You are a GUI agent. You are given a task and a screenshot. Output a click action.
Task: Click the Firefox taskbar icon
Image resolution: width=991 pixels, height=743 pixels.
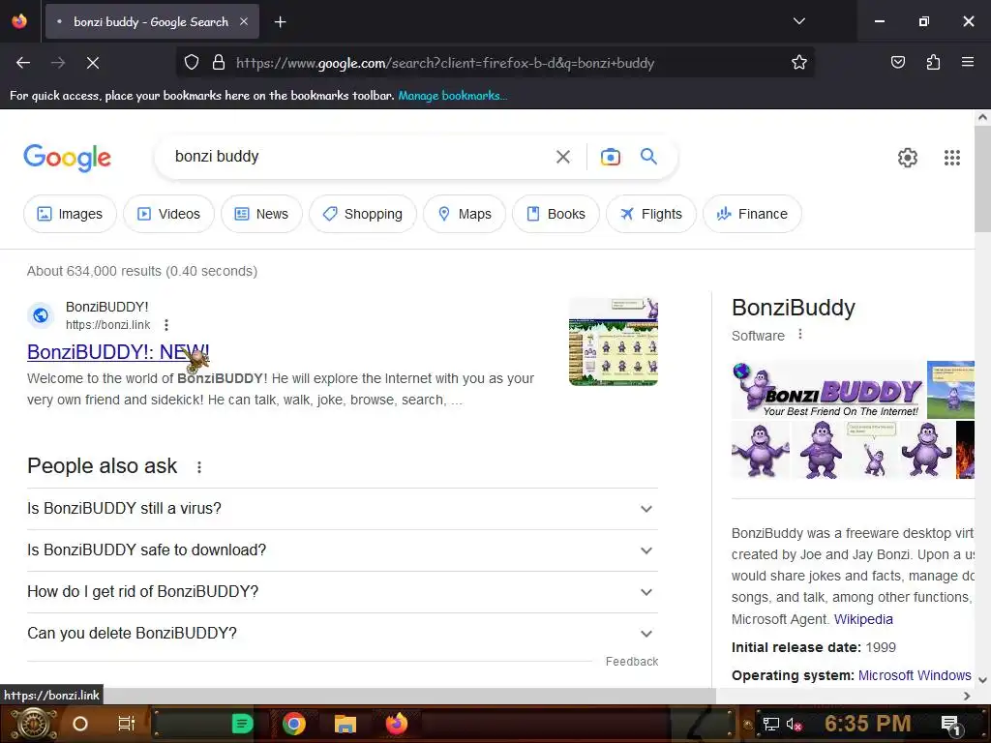pos(396,724)
